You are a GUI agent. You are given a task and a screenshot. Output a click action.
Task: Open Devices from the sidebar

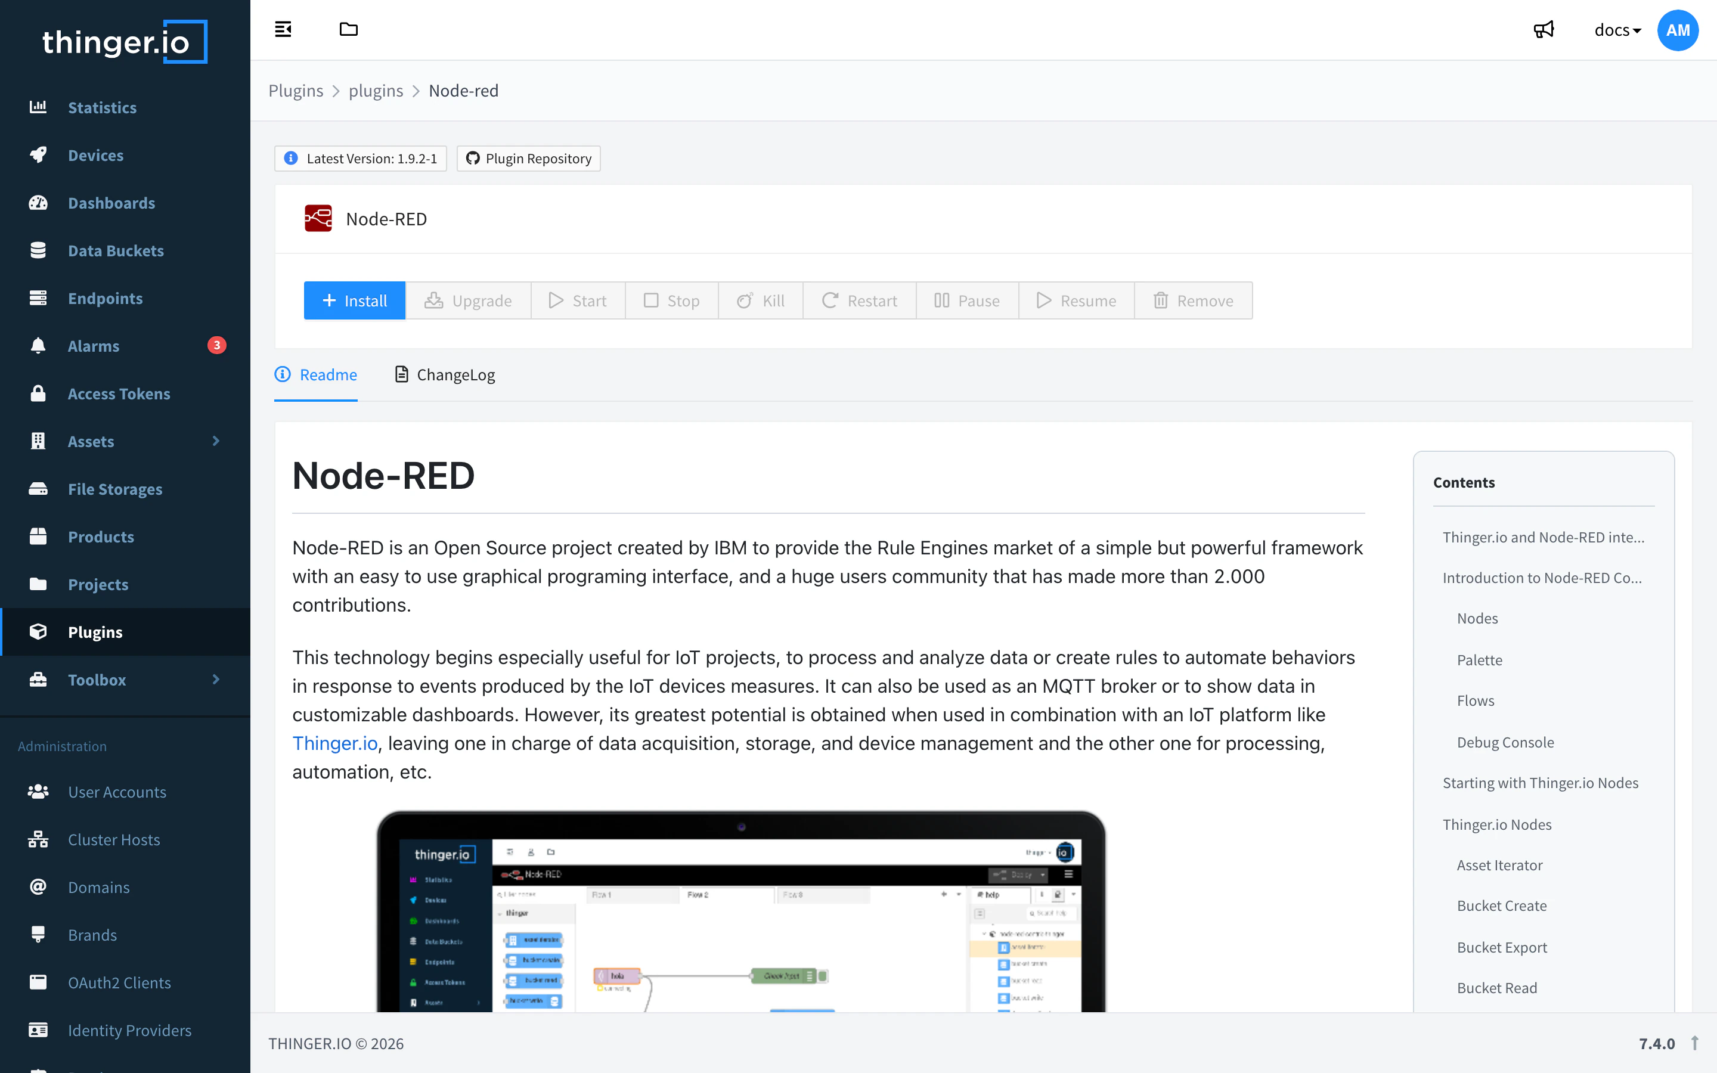(x=125, y=155)
